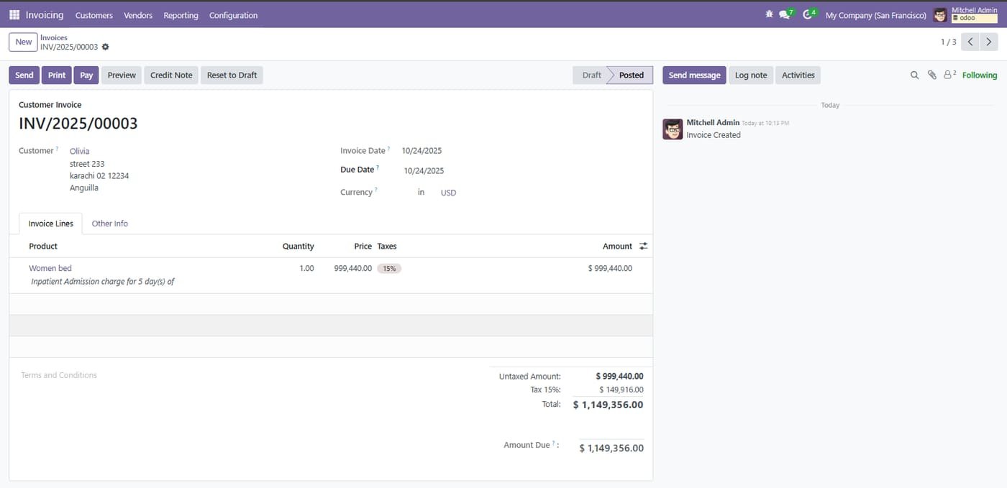Click Mitchell Admin's avatar in the message

[x=673, y=129]
